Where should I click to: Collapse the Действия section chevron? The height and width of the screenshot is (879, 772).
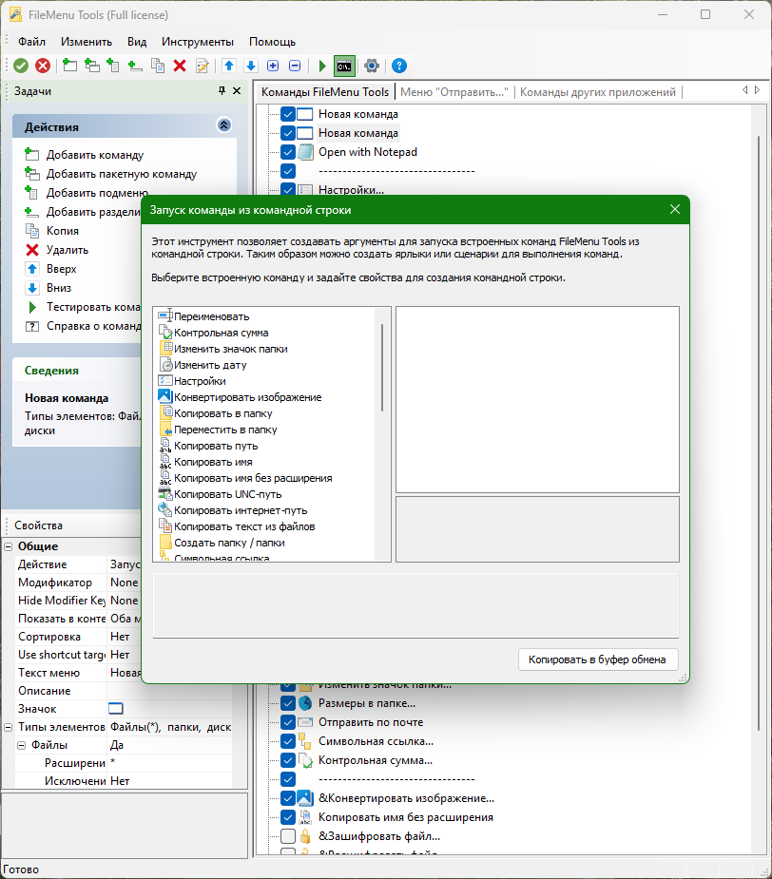click(223, 125)
